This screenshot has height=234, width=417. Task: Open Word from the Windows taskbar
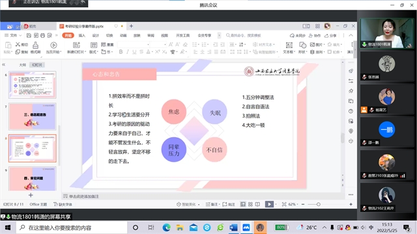[x=233, y=227]
